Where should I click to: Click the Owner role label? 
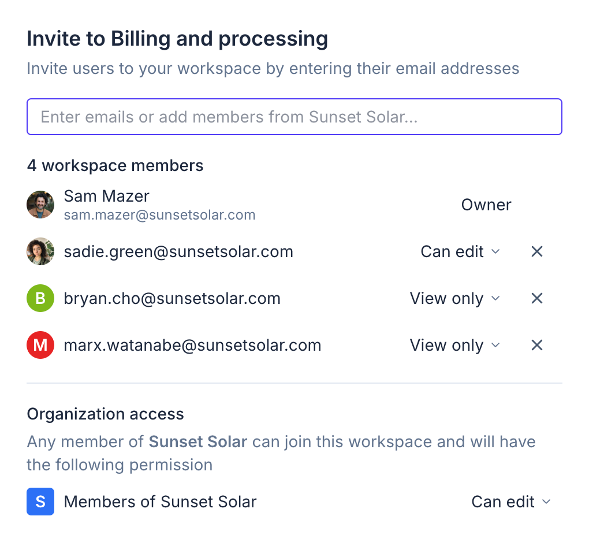(486, 205)
